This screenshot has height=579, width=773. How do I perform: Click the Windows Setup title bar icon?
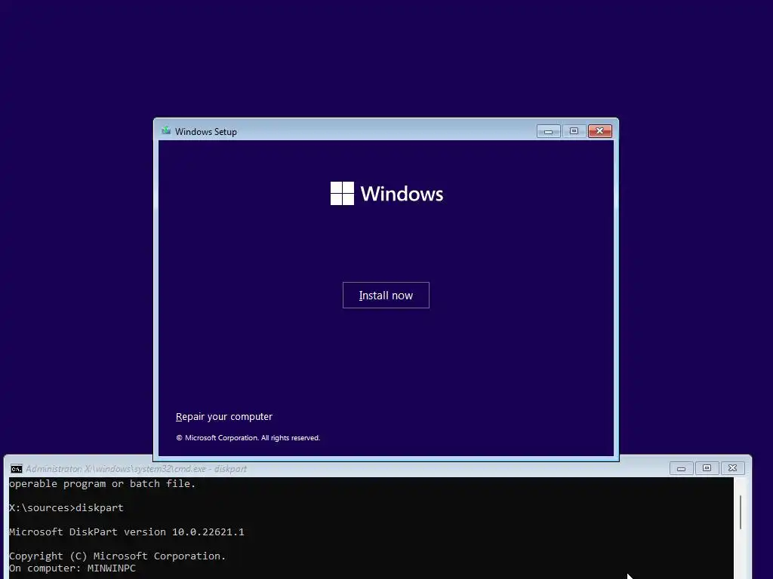tap(166, 131)
